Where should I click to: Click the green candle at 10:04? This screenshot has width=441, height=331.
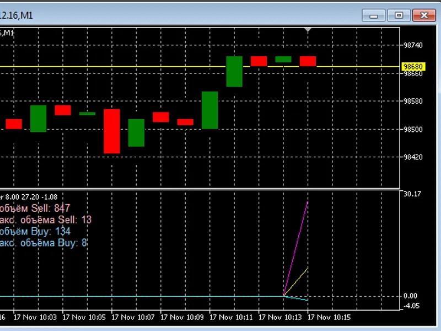(38, 119)
